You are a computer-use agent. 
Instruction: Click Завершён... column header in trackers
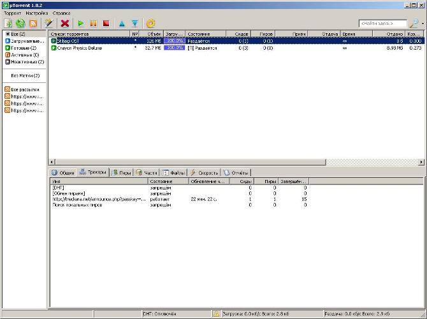click(x=294, y=181)
